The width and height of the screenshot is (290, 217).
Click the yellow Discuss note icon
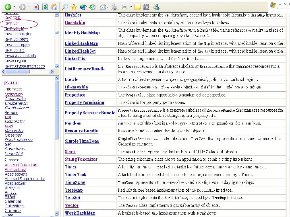pos(138,7)
